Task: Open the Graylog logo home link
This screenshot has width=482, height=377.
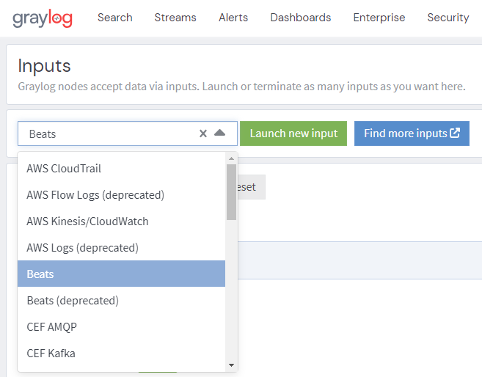Action: (43, 18)
